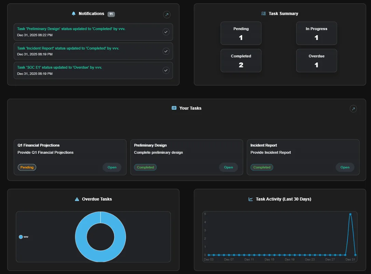The width and height of the screenshot is (371, 274).
Task: Click the Completed count card in Task Summary
Action: [x=241, y=60]
